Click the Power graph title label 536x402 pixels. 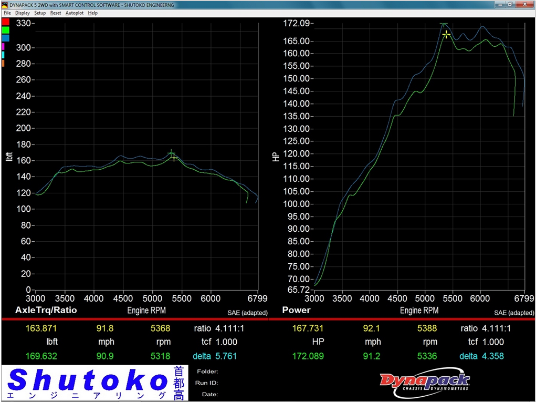pyautogui.click(x=296, y=310)
